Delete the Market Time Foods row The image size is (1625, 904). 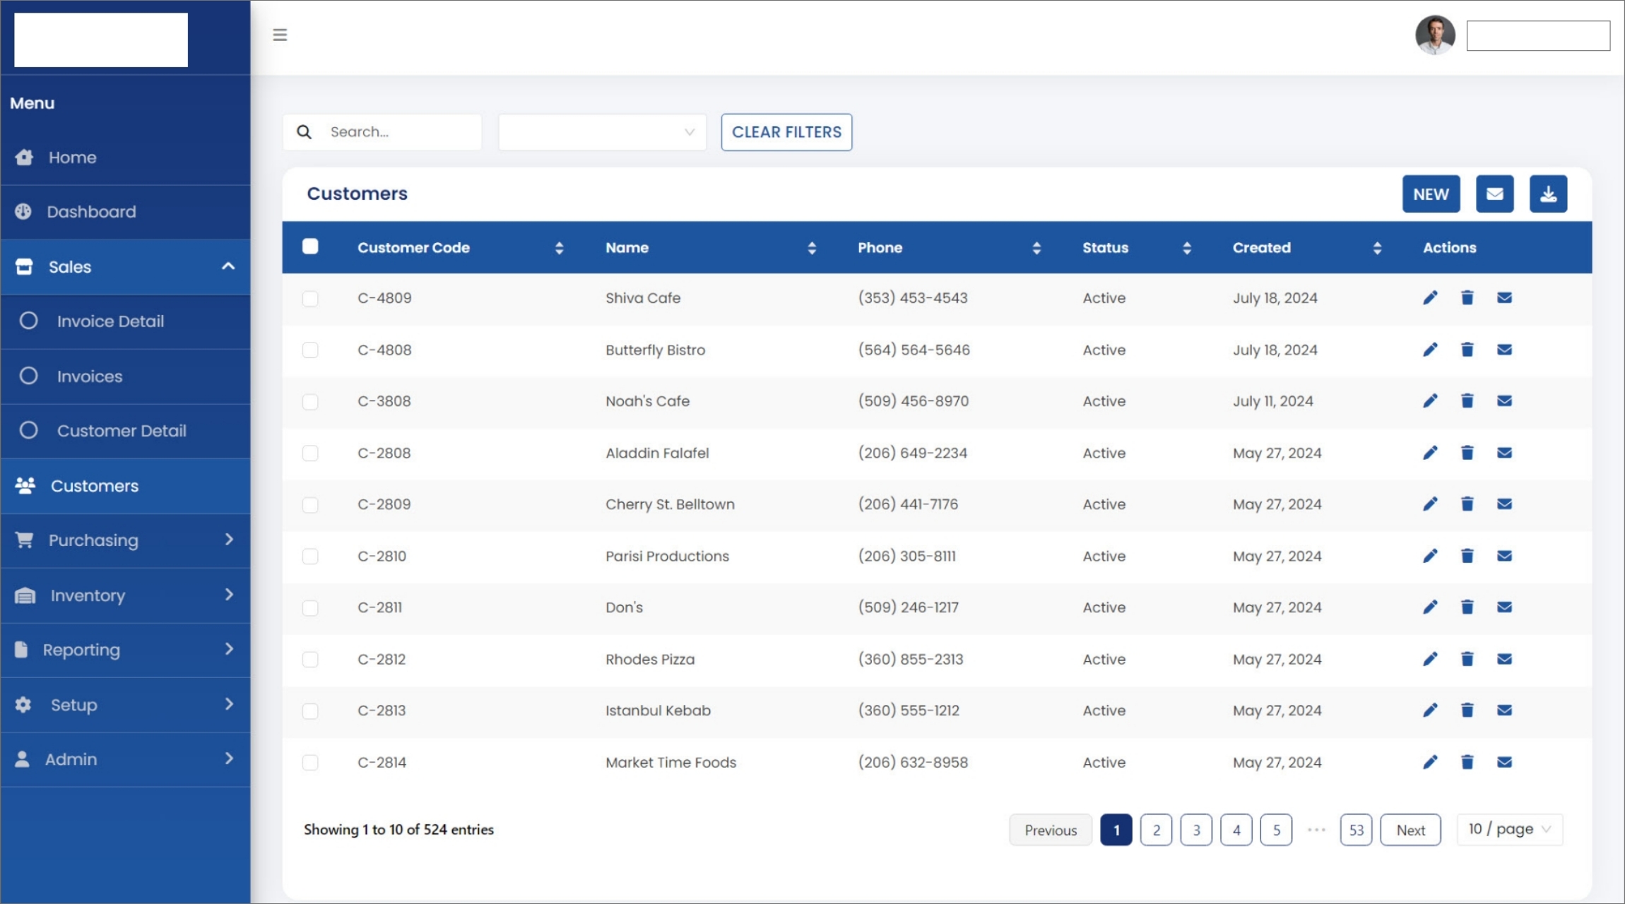1467,762
